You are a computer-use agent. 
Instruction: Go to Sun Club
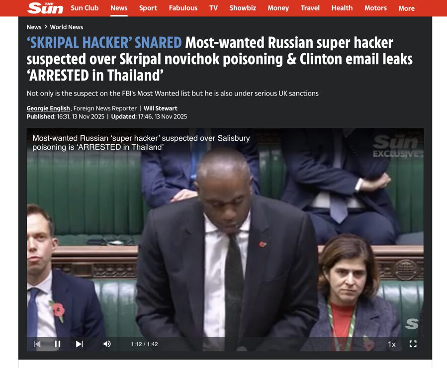point(85,8)
